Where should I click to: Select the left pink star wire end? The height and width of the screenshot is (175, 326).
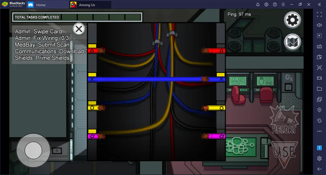coord(96,136)
